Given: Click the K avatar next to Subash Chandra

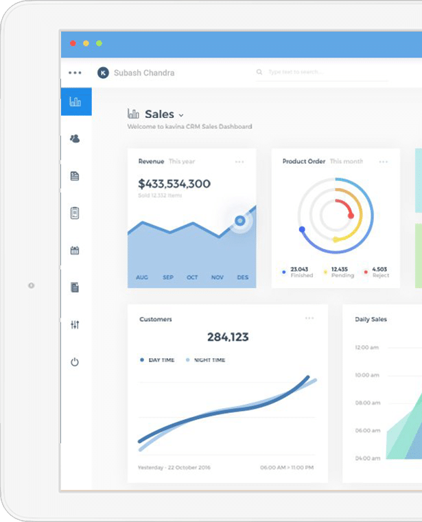Looking at the screenshot, I should (x=103, y=73).
